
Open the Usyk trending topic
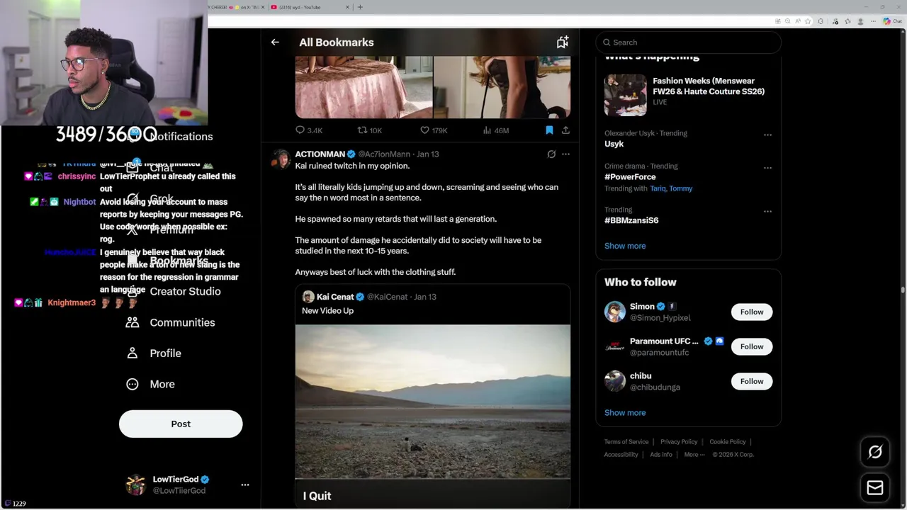614,144
